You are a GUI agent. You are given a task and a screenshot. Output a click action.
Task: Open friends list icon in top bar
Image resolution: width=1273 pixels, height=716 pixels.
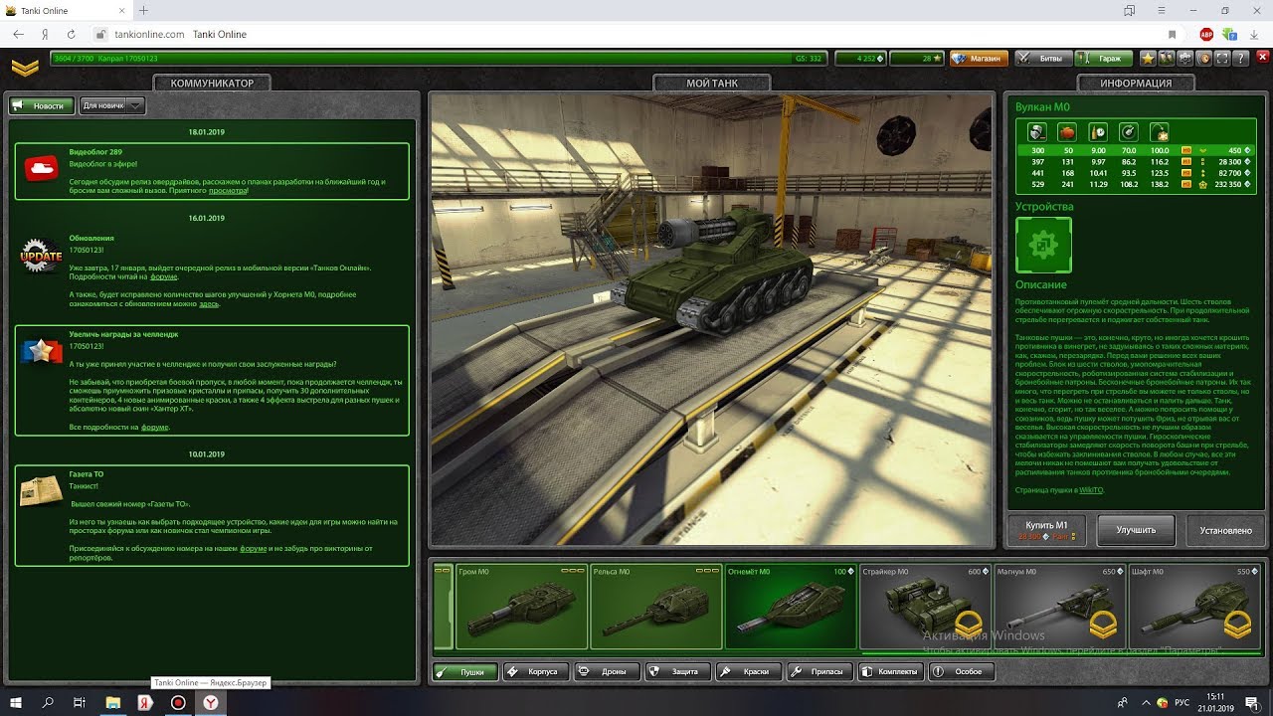point(1167,59)
